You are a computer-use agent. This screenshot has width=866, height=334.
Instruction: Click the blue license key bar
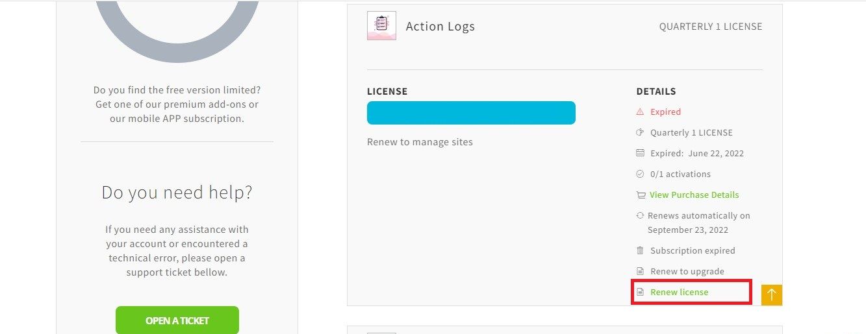point(471,113)
